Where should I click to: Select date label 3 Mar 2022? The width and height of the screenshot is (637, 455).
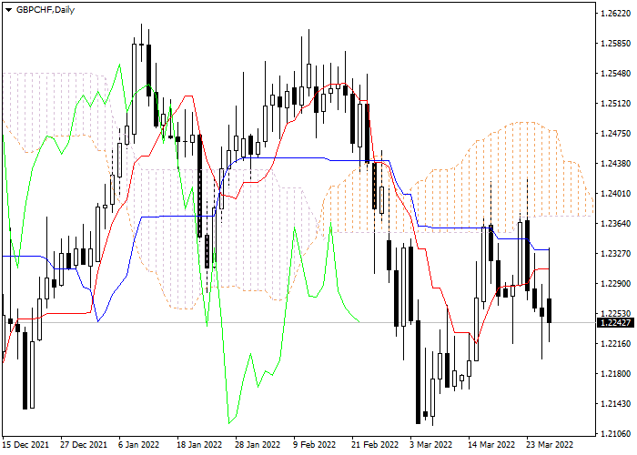click(430, 445)
